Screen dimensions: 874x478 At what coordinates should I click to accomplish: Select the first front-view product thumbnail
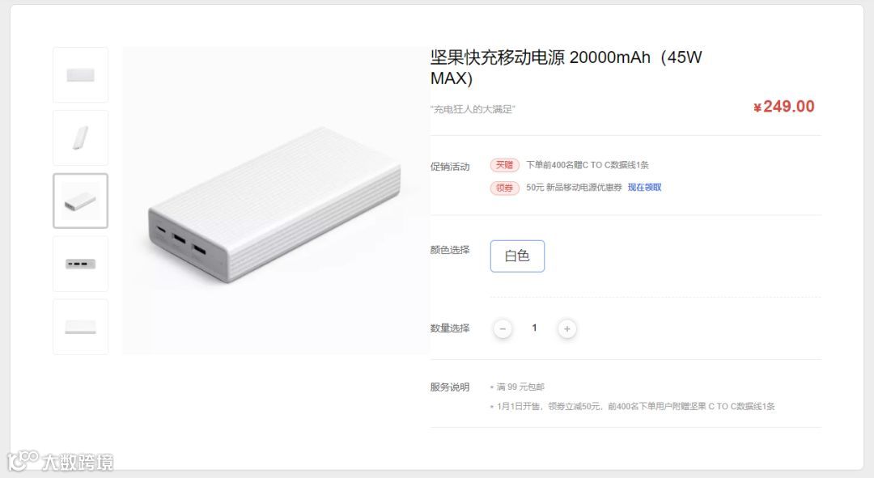tap(80, 74)
